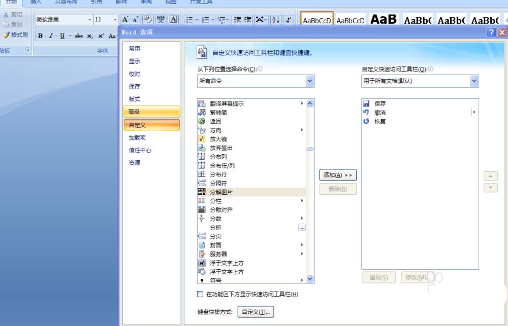Click the Underline icon in the ribbon
This screenshot has width=508, height=326.
62,36
